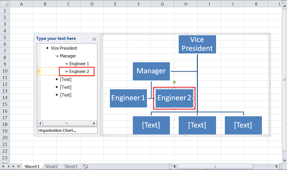The width and height of the screenshot is (287, 170).
Task: Select the Vice President bullet in text pane
Action: [x=64, y=48]
